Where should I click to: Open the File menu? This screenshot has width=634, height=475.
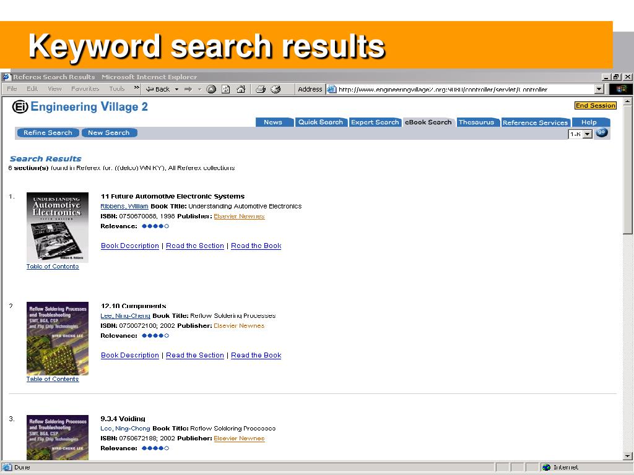[x=12, y=89]
